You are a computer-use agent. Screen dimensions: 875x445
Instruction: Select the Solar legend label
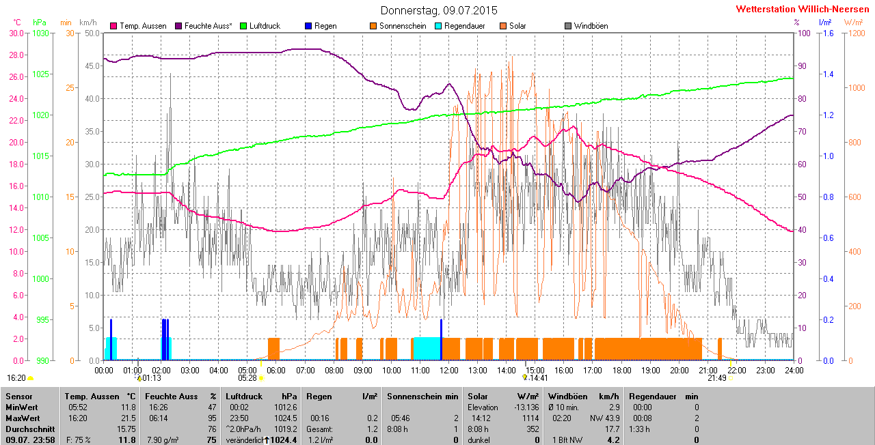coord(517,26)
